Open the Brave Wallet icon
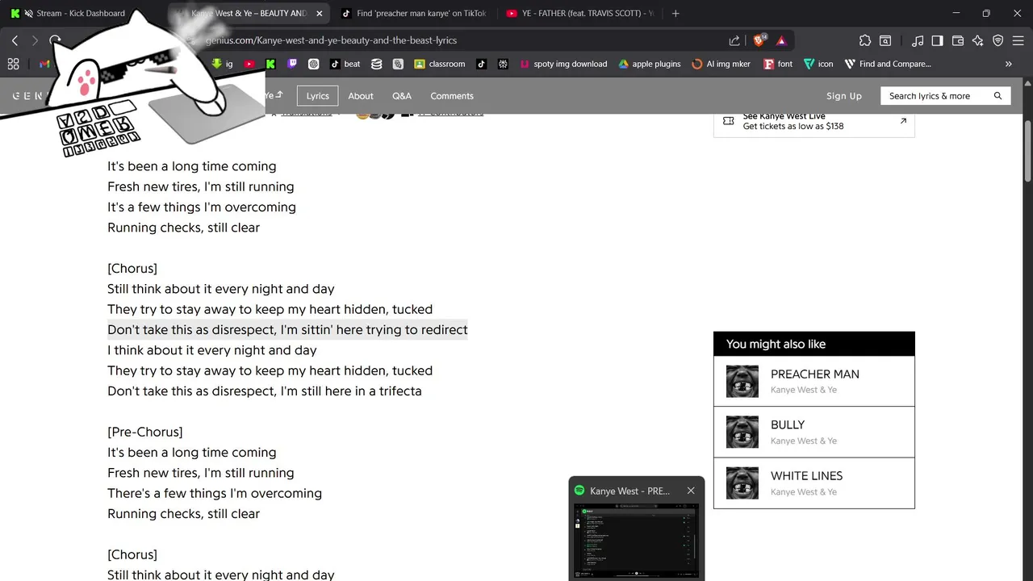The image size is (1033, 581). pos(958,40)
